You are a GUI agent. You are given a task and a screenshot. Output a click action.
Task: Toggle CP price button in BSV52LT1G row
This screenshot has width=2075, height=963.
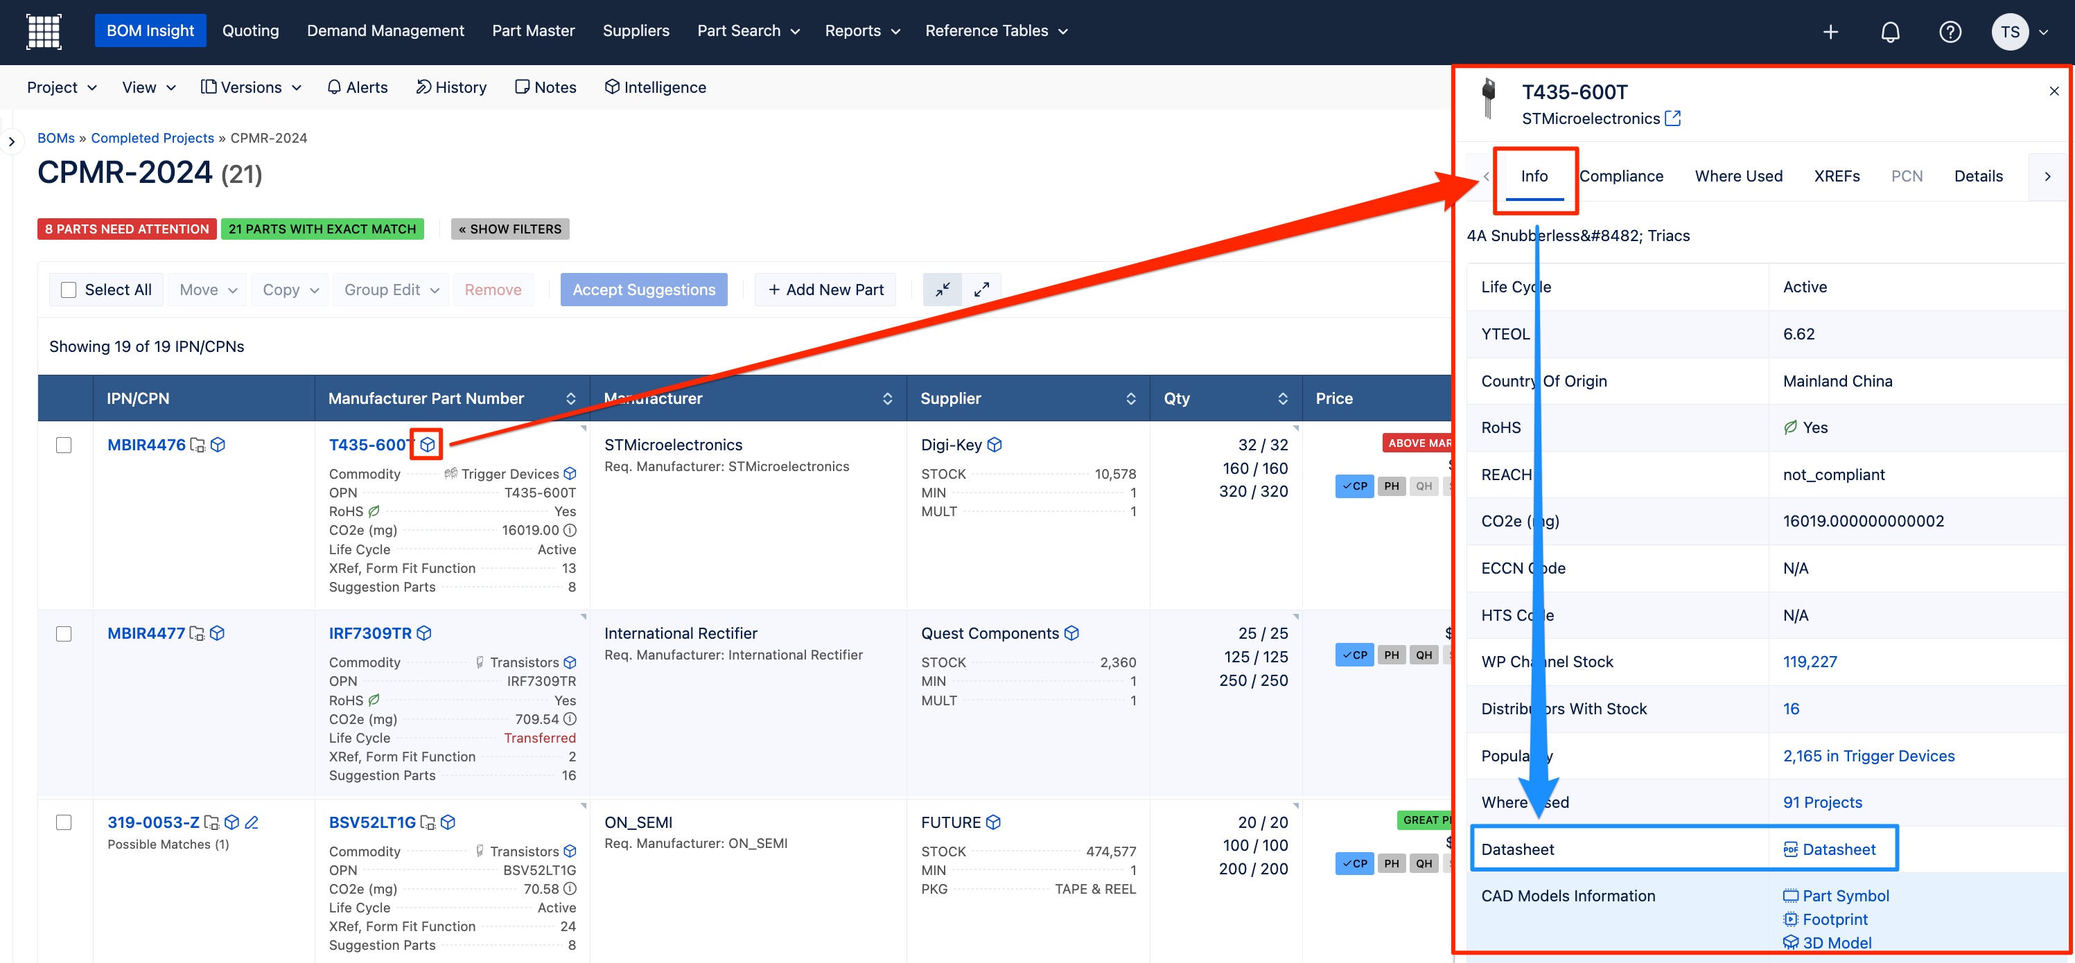coord(1355,863)
